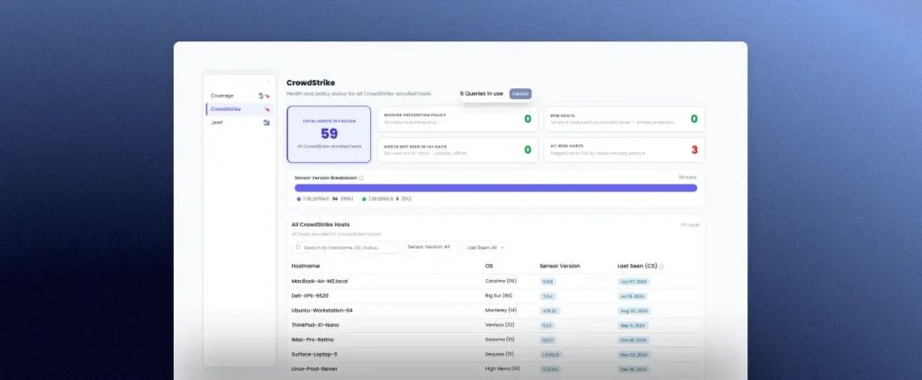
Task: Click the Details button next to Queries in use
Action: point(520,94)
